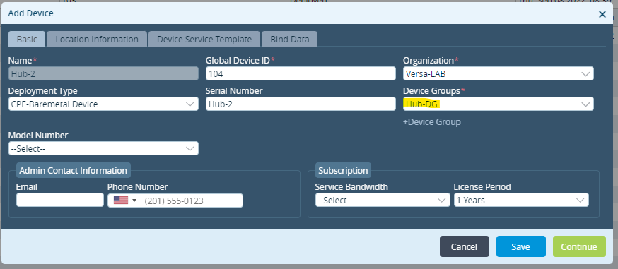Go to the Bind Data tab
Screen dimensions: 618x269
click(289, 39)
